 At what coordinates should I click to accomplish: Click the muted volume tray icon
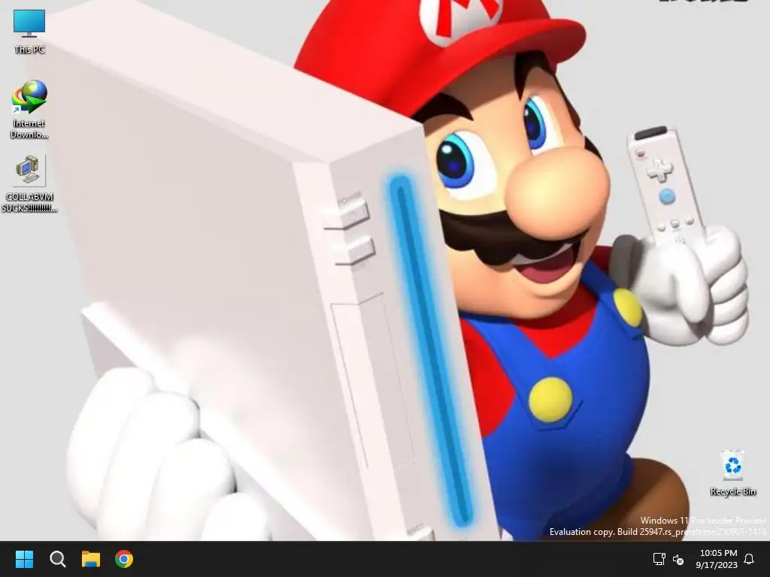point(678,559)
